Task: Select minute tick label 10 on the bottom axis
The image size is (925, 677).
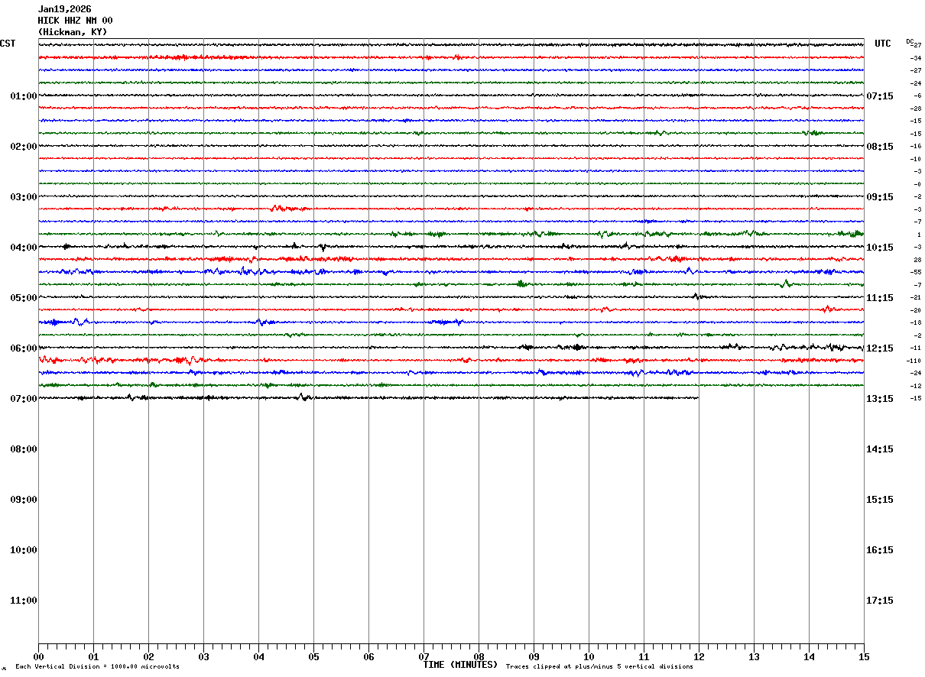Action: [589, 656]
